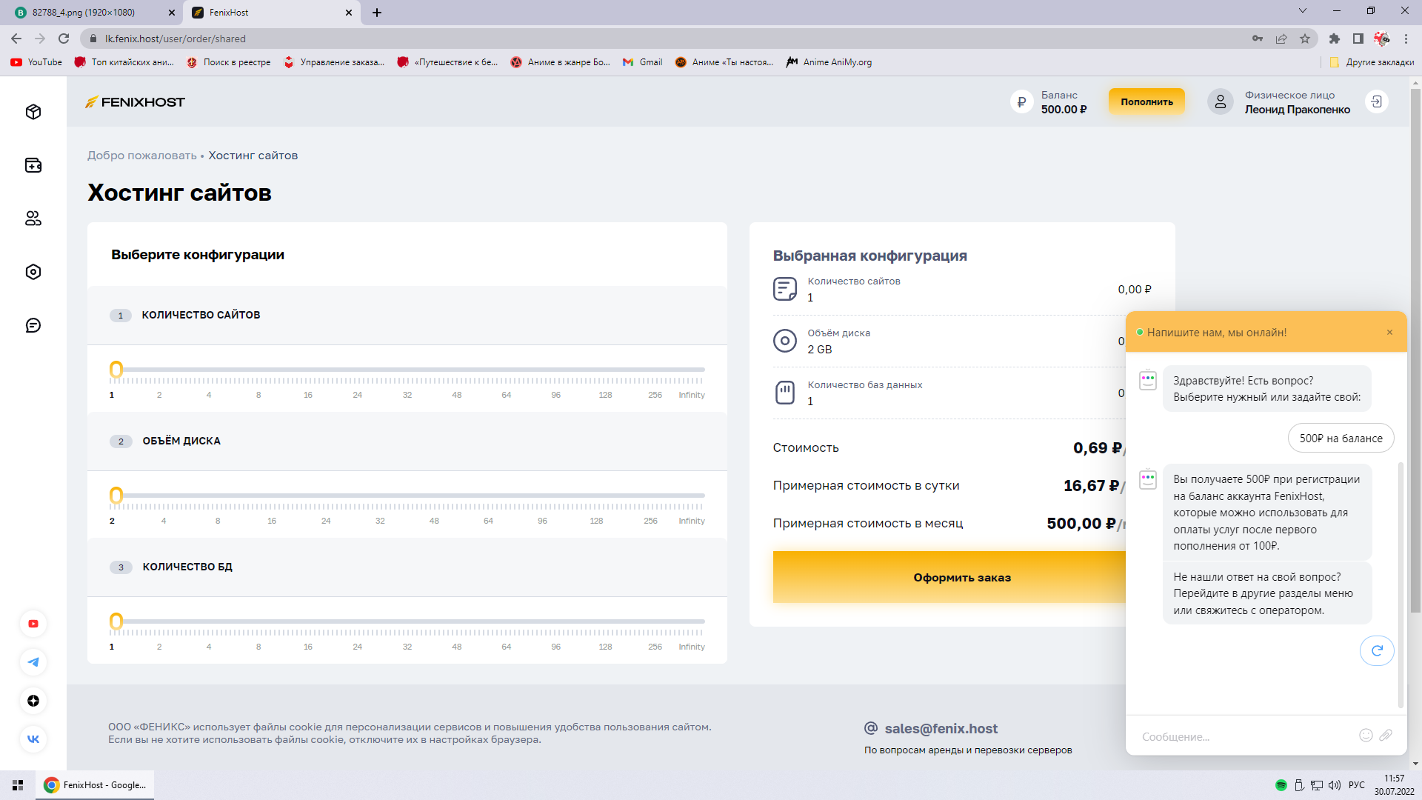Click the wallet billing sidebar icon
Screen dimensions: 1422x800
pyautogui.click(x=33, y=165)
